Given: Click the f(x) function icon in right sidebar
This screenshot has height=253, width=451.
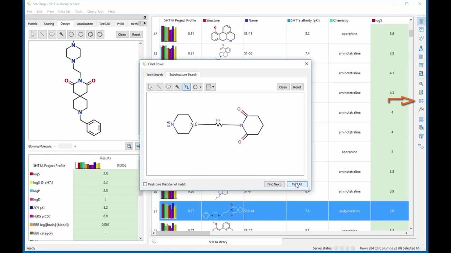Looking at the screenshot, I should 421,109.
